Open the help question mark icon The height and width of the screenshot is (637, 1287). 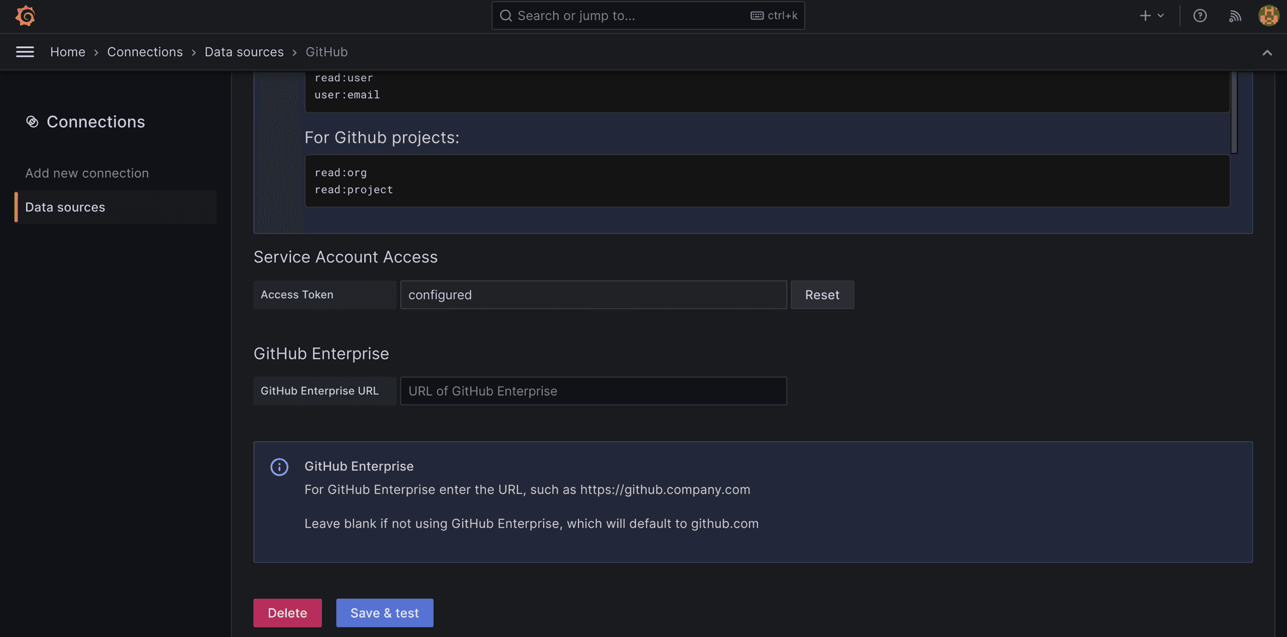coord(1200,16)
